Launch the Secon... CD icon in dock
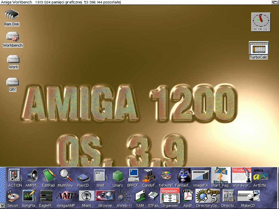Viewport: 279px width, 209px height. pyautogui.click(x=13, y=198)
